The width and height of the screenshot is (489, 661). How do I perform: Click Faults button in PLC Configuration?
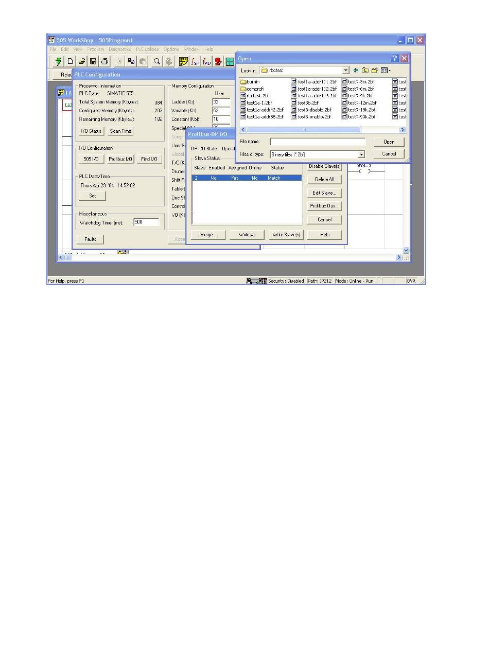[x=91, y=239]
